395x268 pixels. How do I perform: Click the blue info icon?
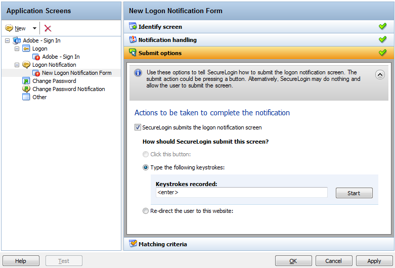click(x=138, y=73)
